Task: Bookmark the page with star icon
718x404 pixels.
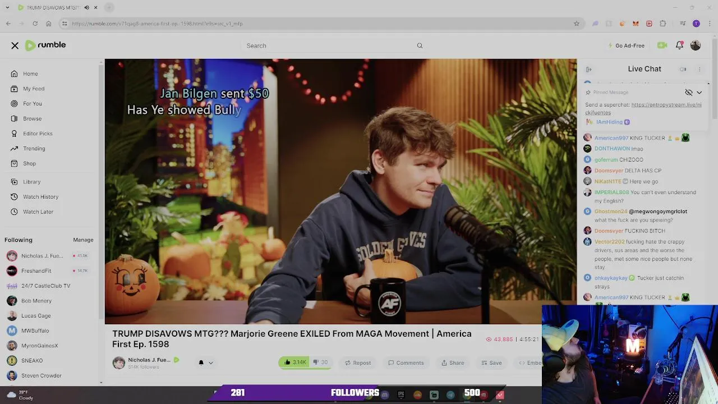Action: (x=576, y=24)
